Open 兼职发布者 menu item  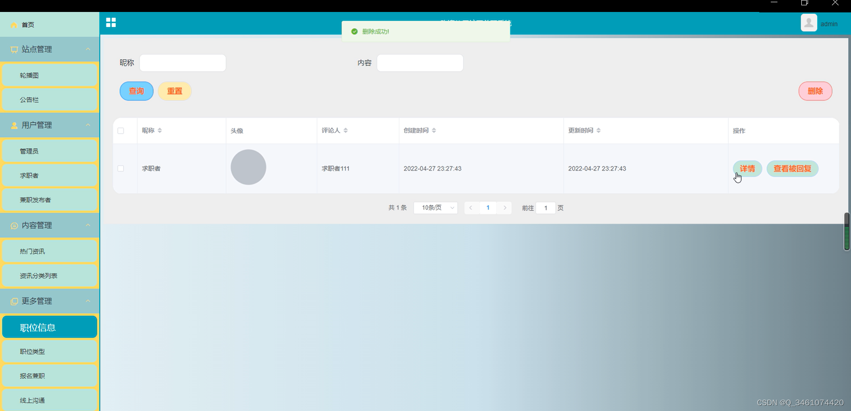point(50,200)
